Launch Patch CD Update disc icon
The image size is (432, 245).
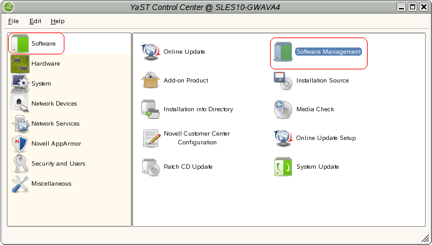point(151,167)
